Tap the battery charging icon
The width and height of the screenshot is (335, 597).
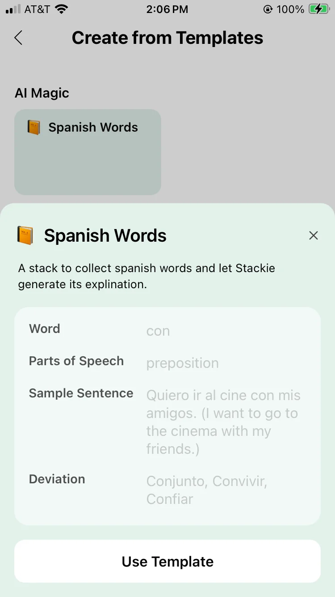(x=318, y=9)
